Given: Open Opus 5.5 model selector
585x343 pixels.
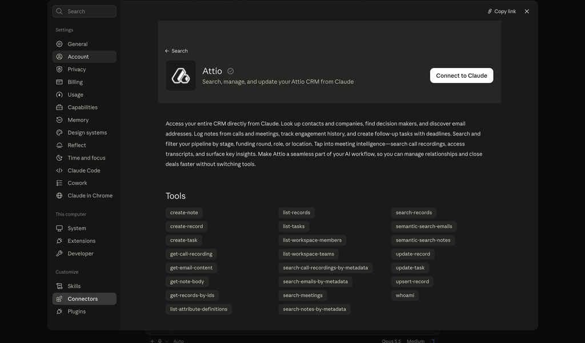Looking at the screenshot, I should 391,341.
